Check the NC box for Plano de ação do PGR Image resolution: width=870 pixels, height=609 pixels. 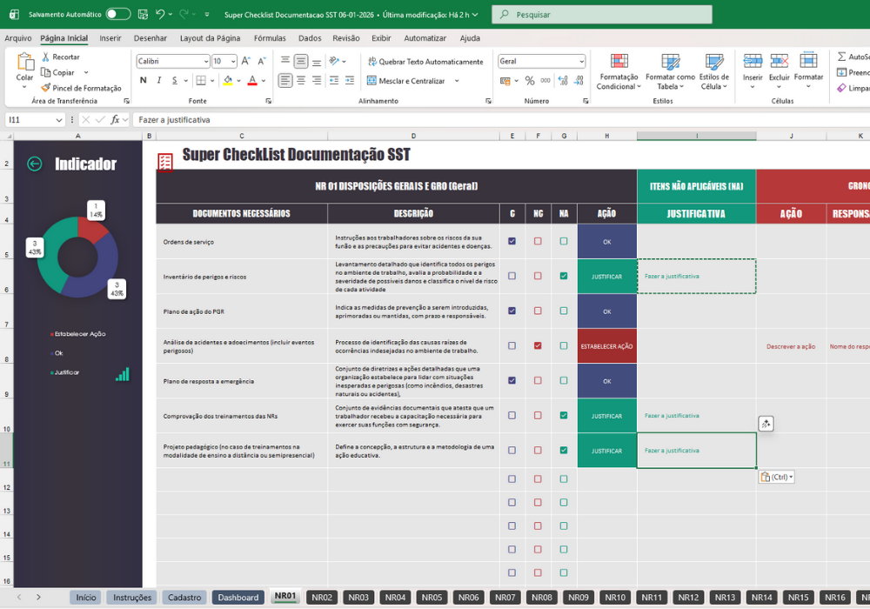coord(538,311)
